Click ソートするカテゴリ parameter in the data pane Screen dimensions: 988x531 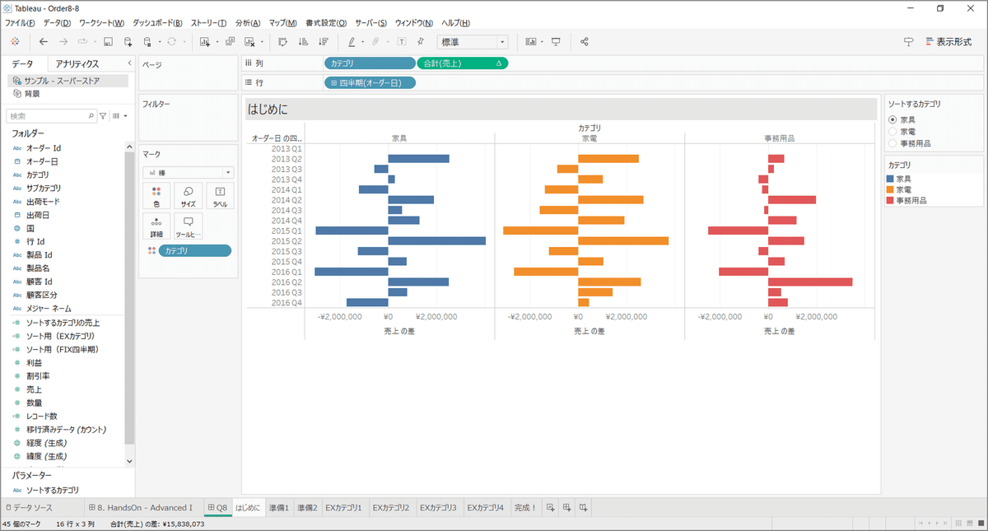tap(53, 490)
